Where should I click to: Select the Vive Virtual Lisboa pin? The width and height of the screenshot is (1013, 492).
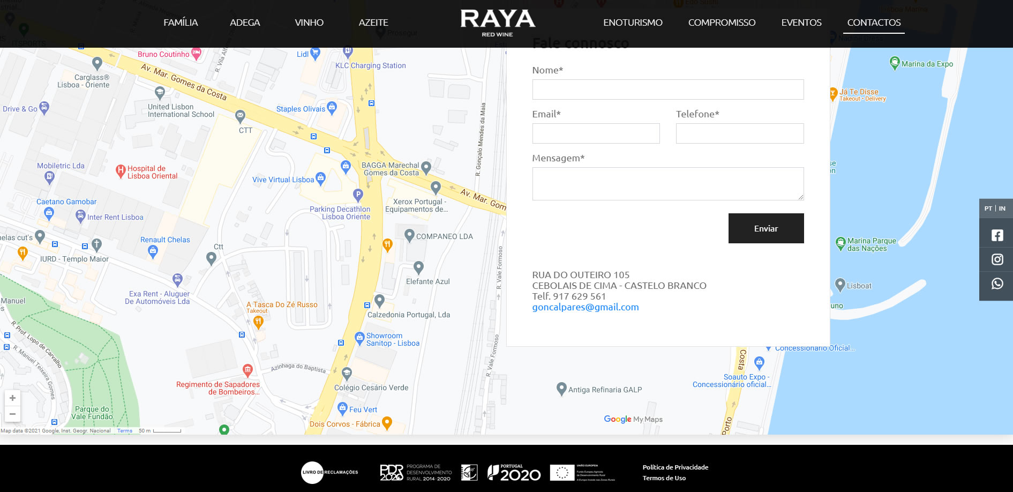click(x=320, y=178)
